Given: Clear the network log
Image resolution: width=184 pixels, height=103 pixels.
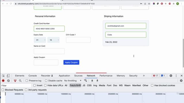Looking at the screenshot, I should click(x=8, y=81).
